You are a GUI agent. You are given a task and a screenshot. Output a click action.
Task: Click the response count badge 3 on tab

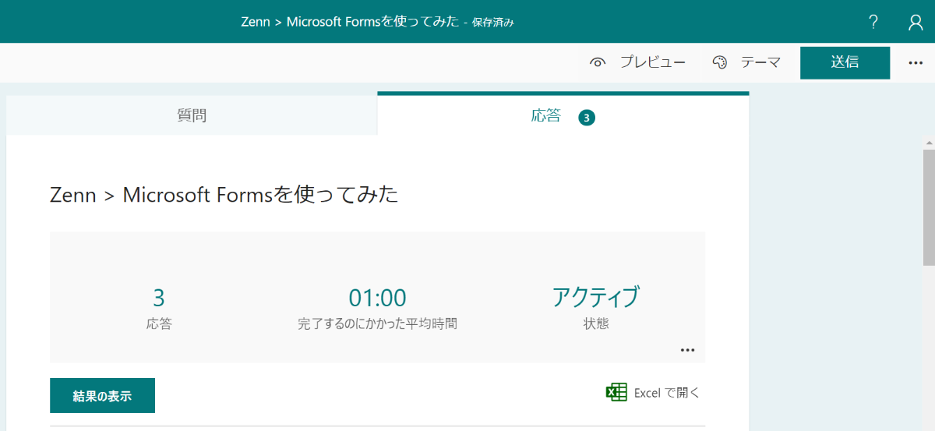pos(587,118)
